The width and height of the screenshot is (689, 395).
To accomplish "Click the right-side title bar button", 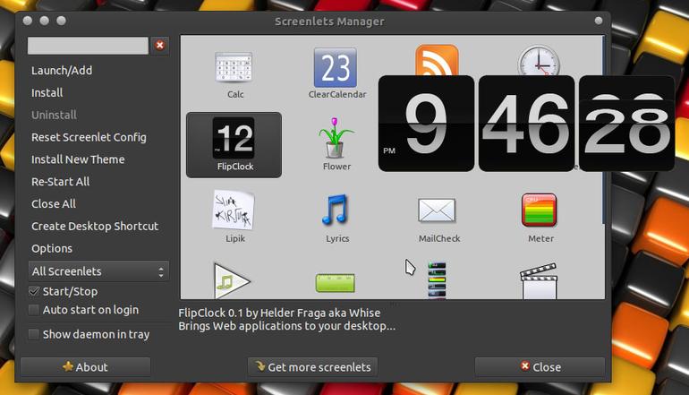I will click(x=599, y=21).
